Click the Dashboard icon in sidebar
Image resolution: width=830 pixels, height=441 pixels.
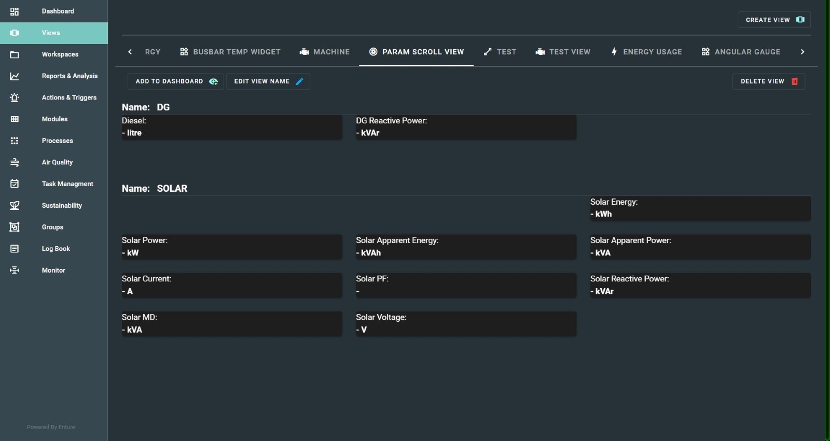15,11
